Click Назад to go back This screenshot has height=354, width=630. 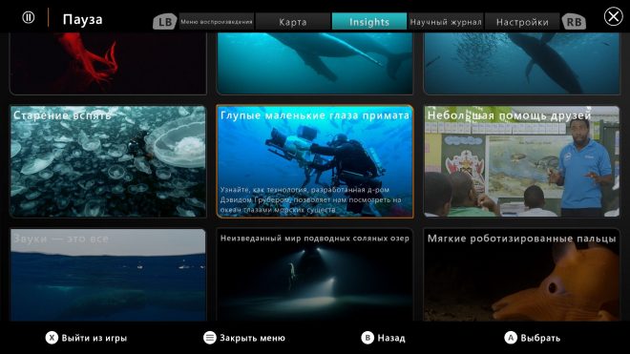[391, 339]
